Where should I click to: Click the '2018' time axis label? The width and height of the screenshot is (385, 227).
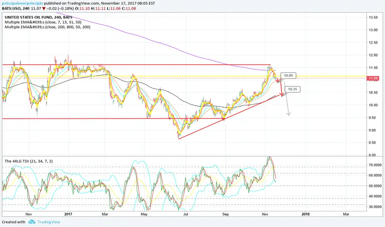tap(305, 214)
